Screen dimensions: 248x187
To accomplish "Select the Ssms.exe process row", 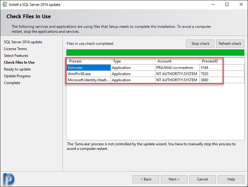I will click(155, 68).
